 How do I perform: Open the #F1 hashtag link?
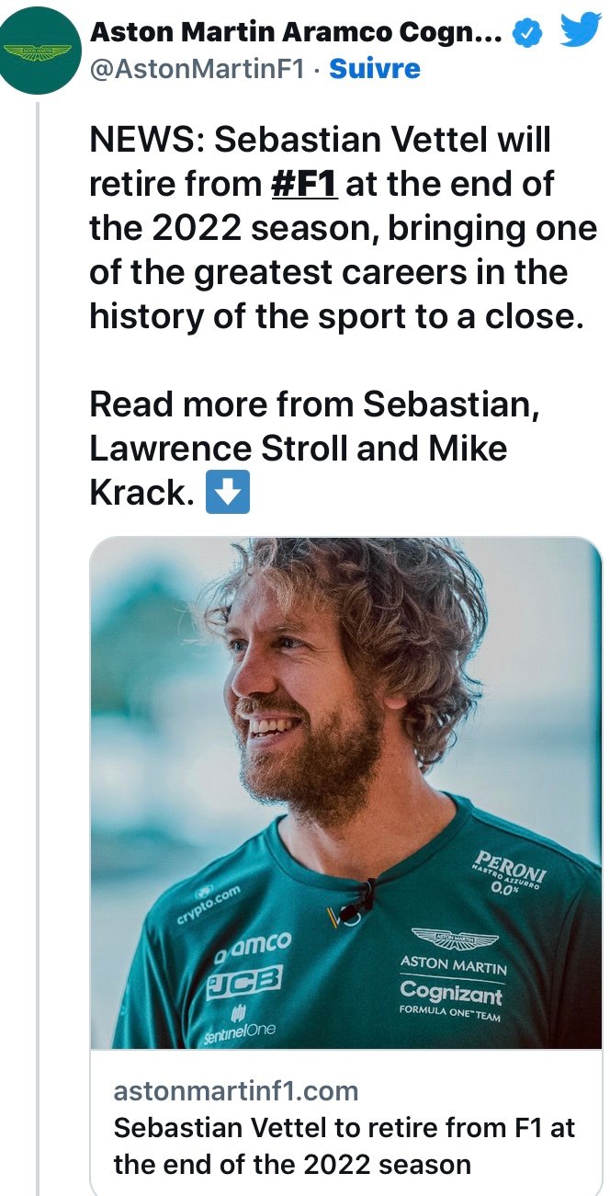305,184
